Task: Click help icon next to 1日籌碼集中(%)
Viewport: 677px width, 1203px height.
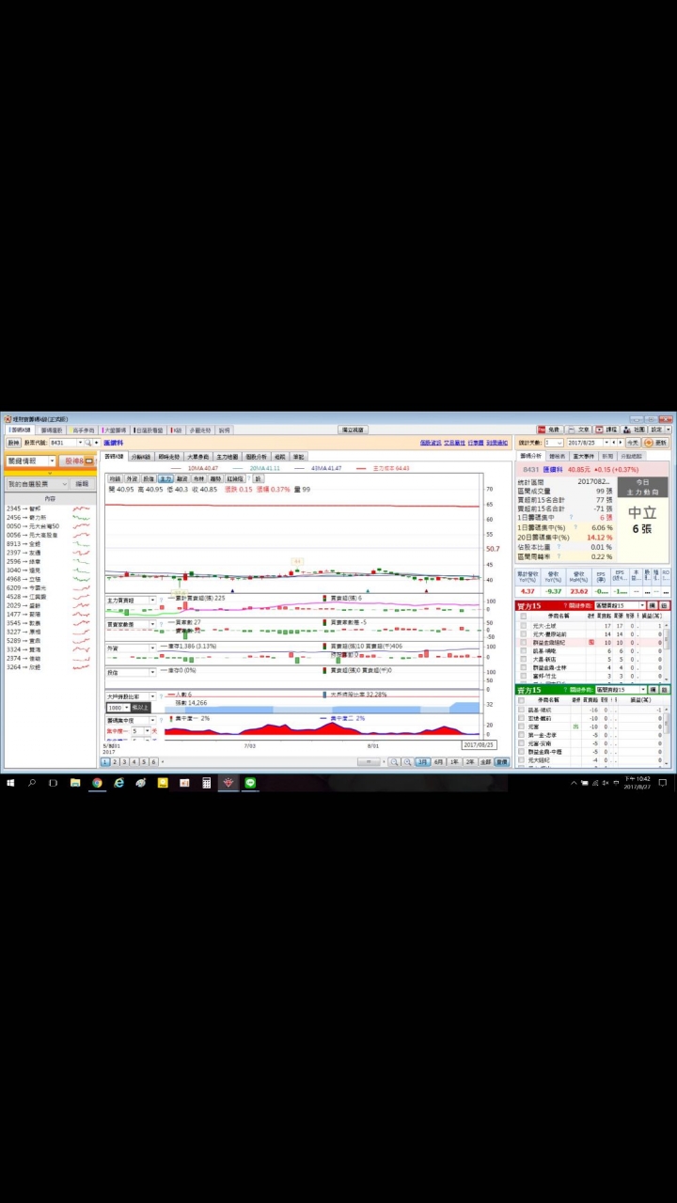Action: point(575,528)
